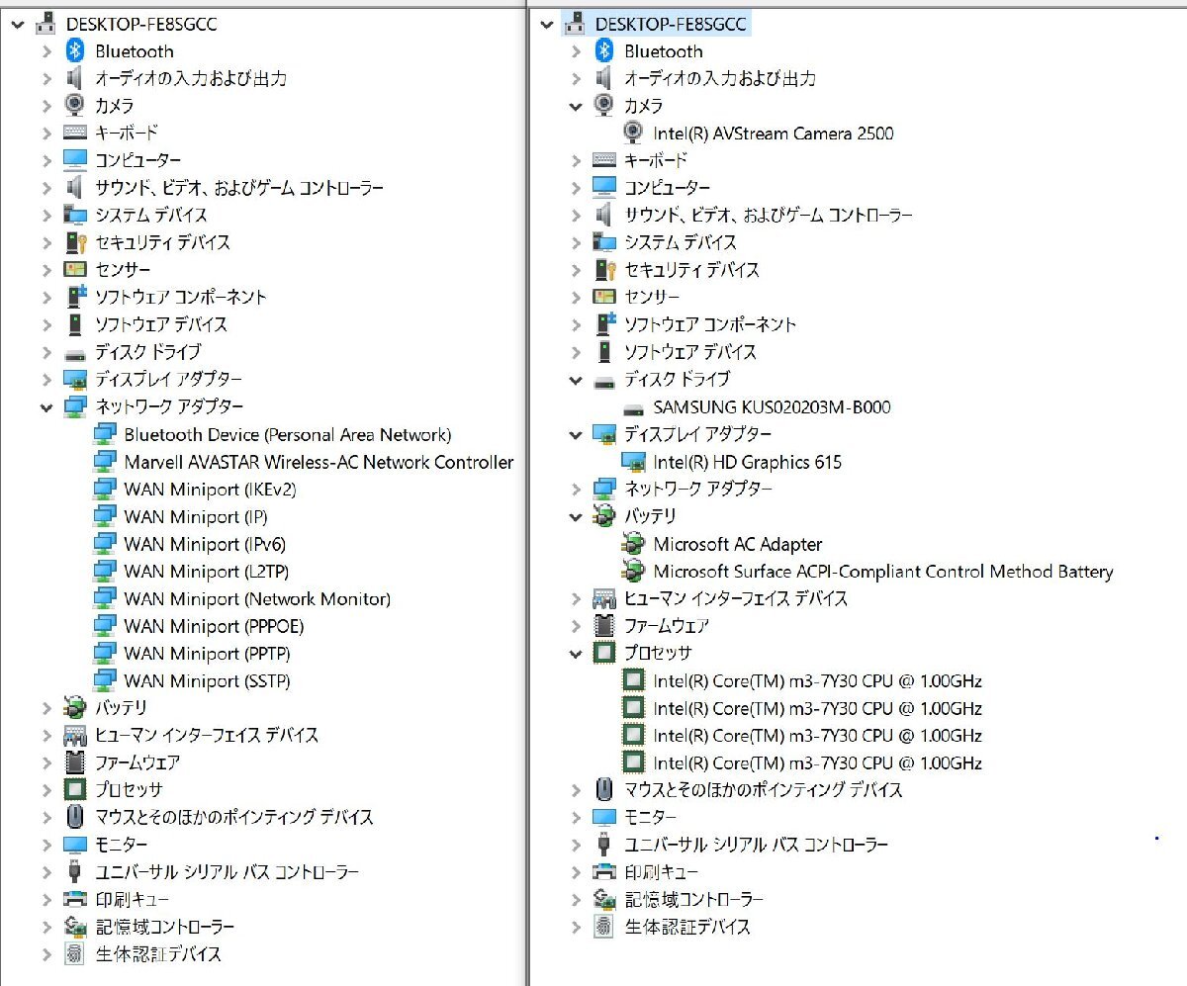Screen dimensions: 1187x986
Task: Select WAN Miniport (PPTP) entry
Action: point(207,654)
